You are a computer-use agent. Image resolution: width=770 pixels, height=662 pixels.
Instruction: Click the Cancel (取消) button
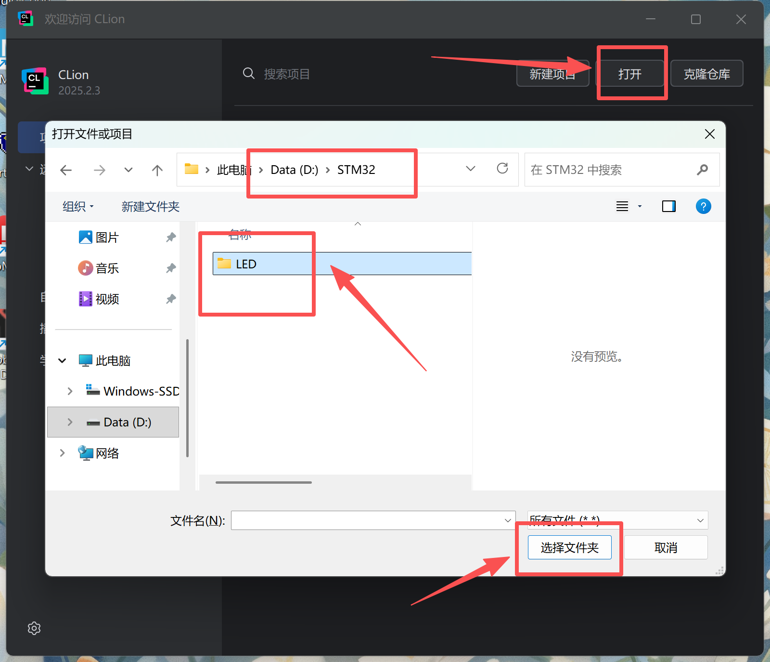coord(666,547)
